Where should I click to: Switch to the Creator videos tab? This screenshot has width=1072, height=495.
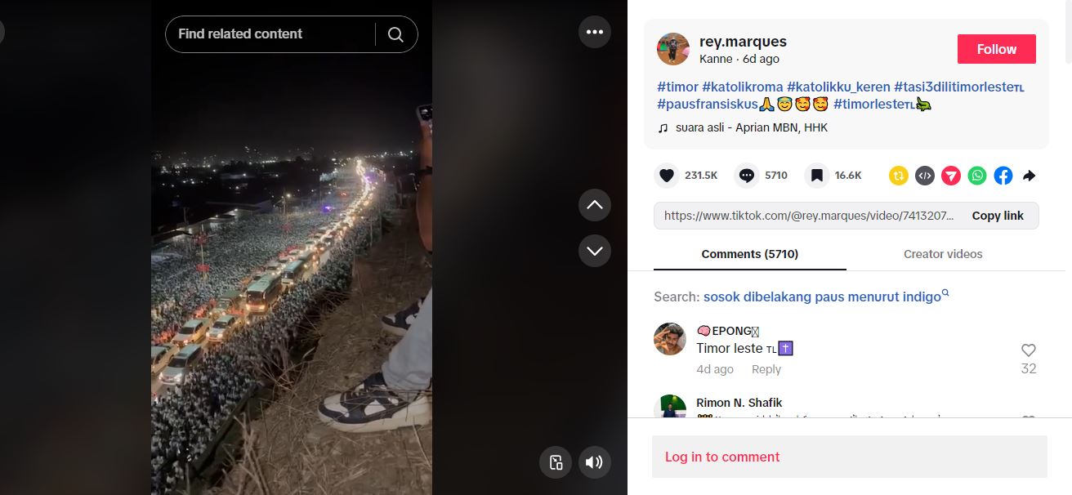coord(943,254)
